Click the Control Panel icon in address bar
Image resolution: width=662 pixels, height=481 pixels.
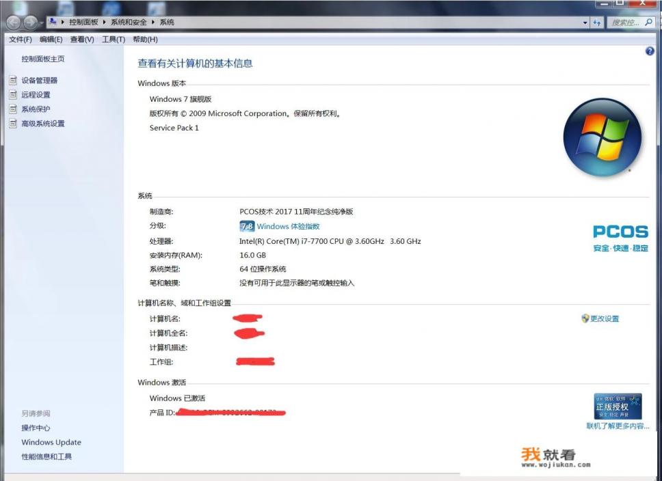53,21
